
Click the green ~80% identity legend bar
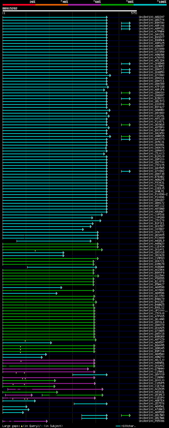click(x=117, y=5)
